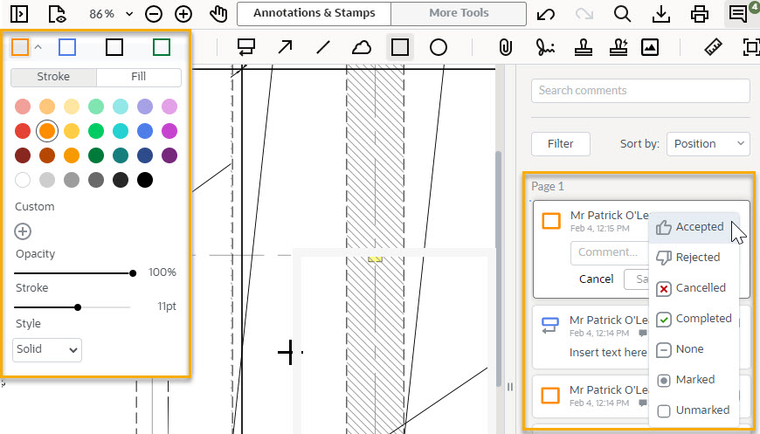Undo the last action

(546, 14)
